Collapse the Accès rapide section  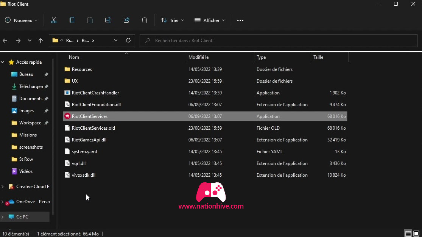3,62
